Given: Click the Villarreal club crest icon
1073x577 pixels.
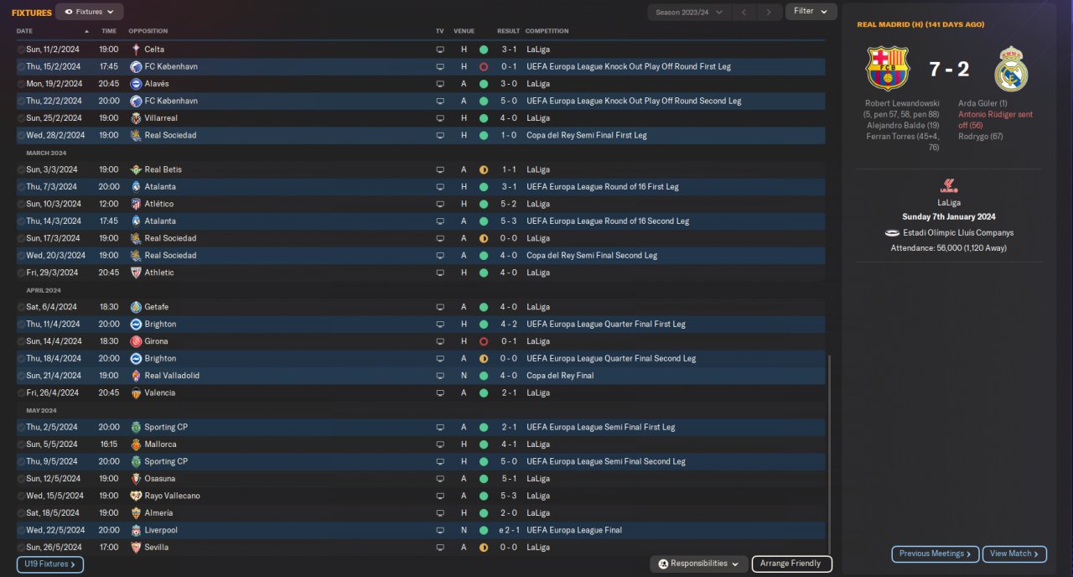Looking at the screenshot, I should pos(136,118).
